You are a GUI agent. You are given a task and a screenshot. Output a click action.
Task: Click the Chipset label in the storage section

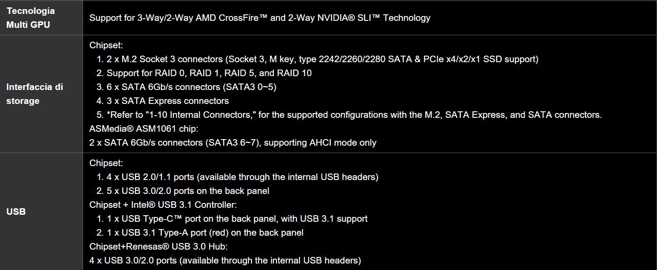[106, 45]
